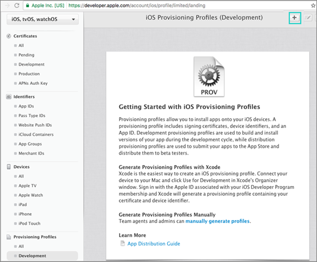
Task: Select Development provisioning profiles
Action: point(42,256)
